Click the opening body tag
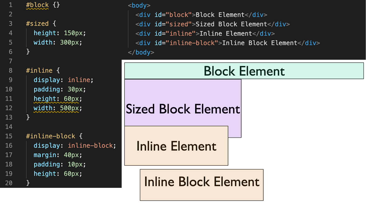 (139, 5)
